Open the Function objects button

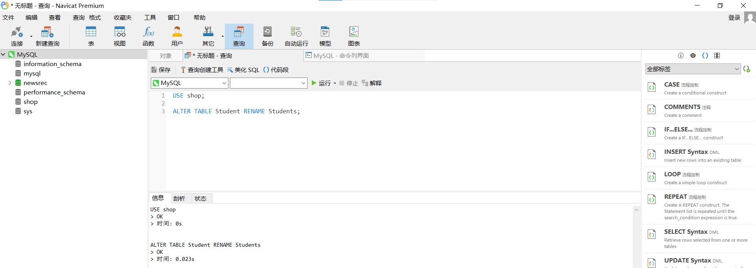pos(148,36)
